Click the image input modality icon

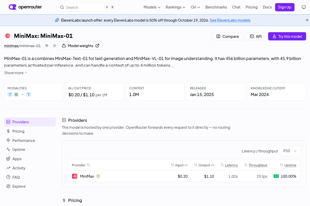16,95
